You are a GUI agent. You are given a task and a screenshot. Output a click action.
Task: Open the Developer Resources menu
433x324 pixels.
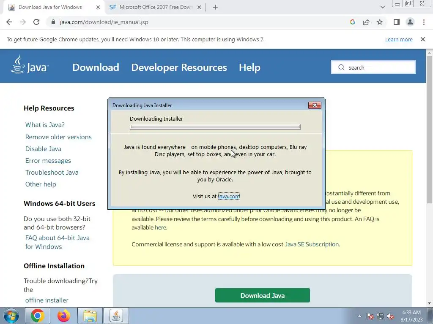[x=179, y=67]
